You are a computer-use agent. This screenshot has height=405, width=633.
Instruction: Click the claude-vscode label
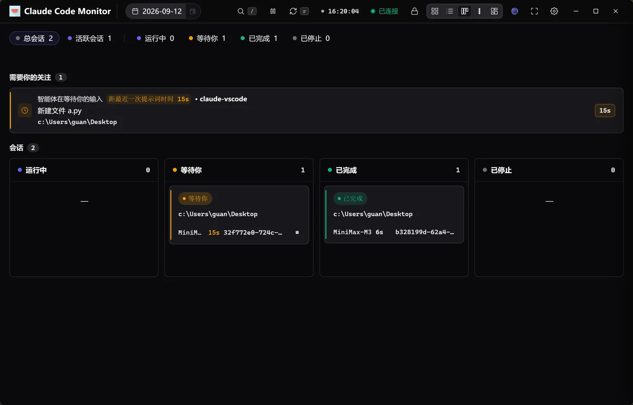pos(223,99)
